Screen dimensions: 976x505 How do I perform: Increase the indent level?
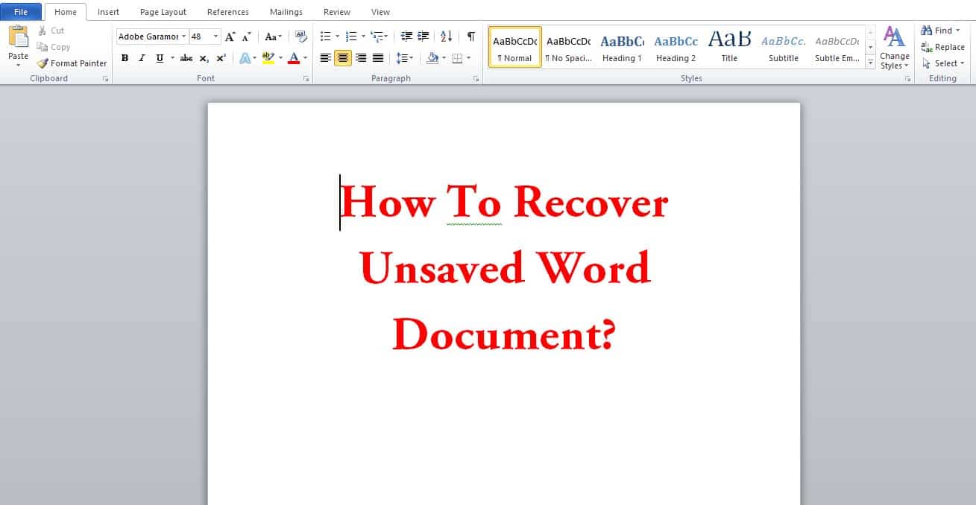[423, 36]
